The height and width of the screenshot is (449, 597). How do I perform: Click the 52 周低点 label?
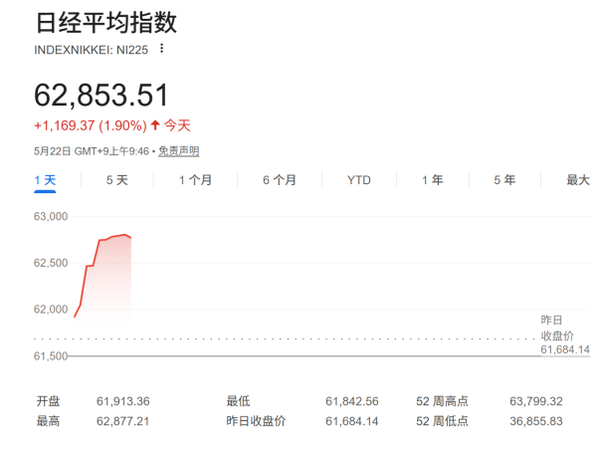[x=442, y=421]
